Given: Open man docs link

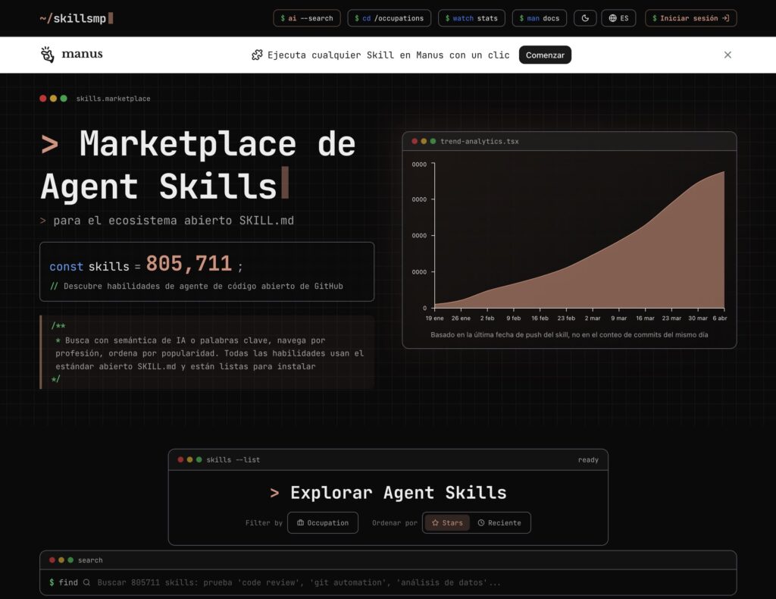Looking at the screenshot, I should 540,18.
